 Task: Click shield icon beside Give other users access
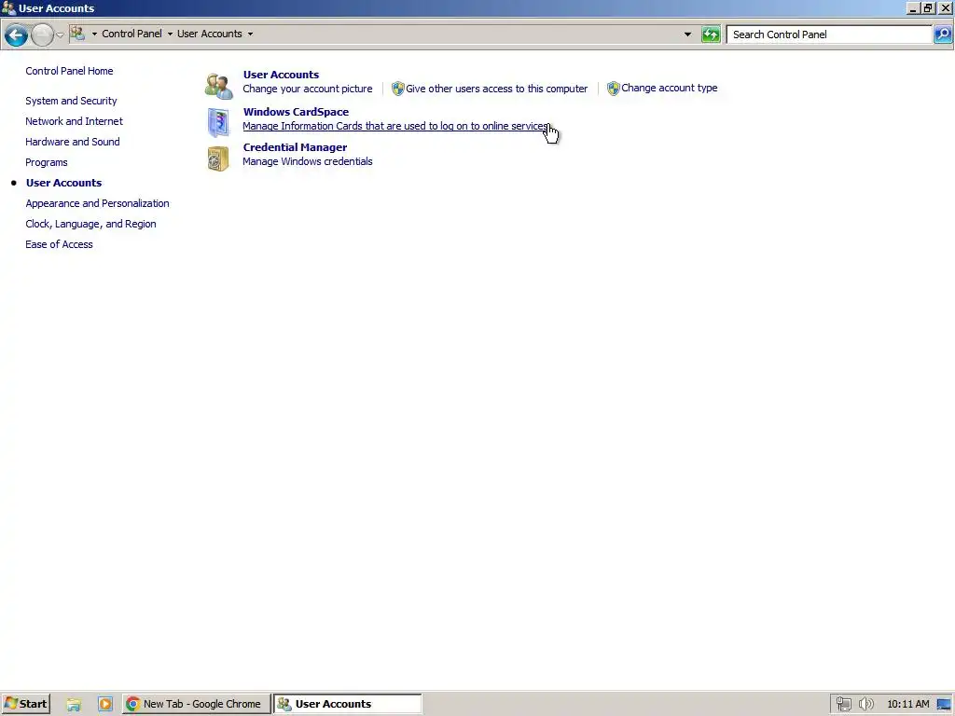click(397, 89)
